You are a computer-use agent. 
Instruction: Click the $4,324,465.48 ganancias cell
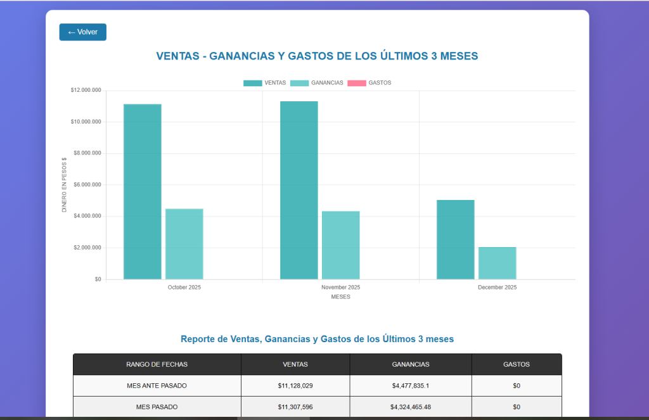click(x=411, y=407)
